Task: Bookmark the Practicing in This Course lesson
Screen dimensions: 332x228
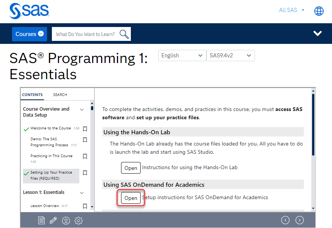Action: pos(85,156)
